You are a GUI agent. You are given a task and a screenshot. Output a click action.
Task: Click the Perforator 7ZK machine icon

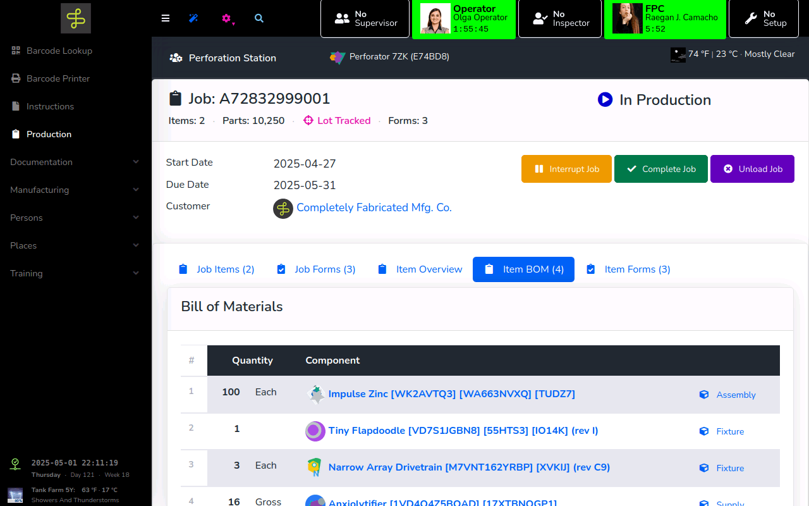pyautogui.click(x=338, y=57)
